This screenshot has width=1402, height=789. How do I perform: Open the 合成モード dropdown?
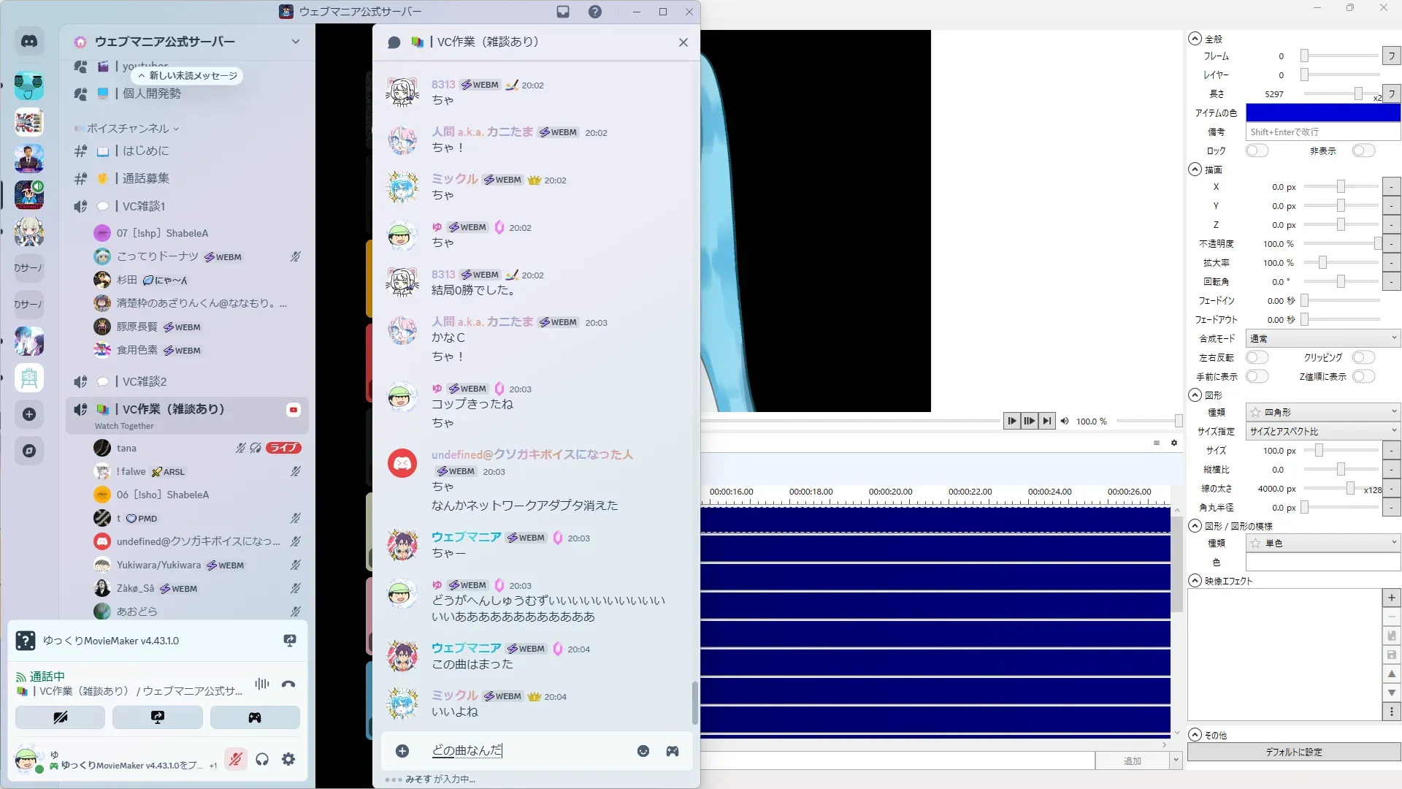[x=1322, y=338]
